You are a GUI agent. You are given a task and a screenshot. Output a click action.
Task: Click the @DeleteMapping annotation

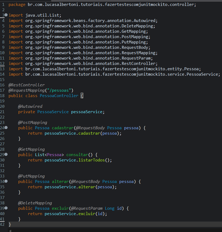[35, 203]
